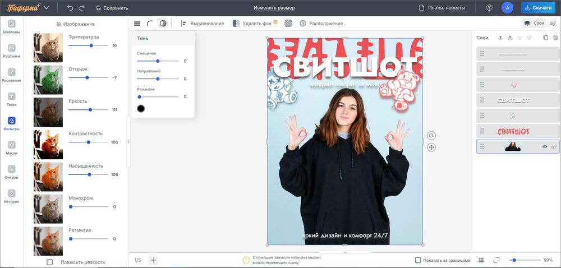
Task: Open the Шаблоны sidebar section
Action: (x=11, y=27)
